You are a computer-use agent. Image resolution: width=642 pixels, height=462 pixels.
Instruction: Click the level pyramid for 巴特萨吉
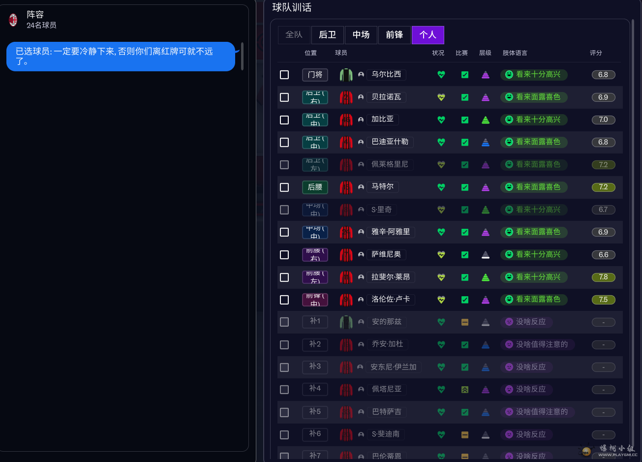pos(486,412)
